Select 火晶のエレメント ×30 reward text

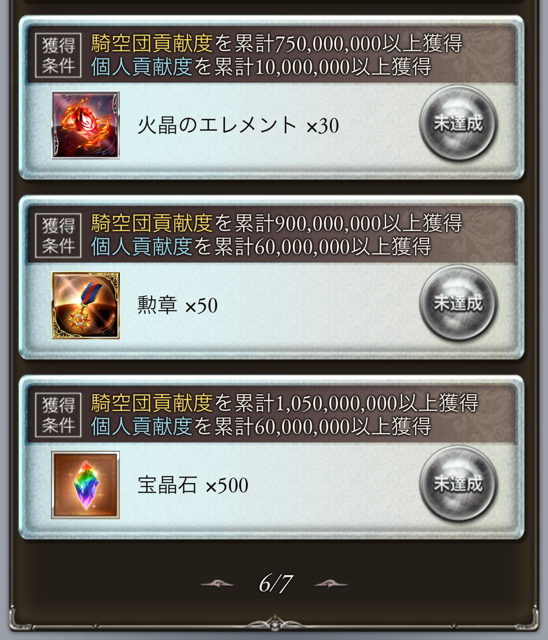click(x=238, y=125)
